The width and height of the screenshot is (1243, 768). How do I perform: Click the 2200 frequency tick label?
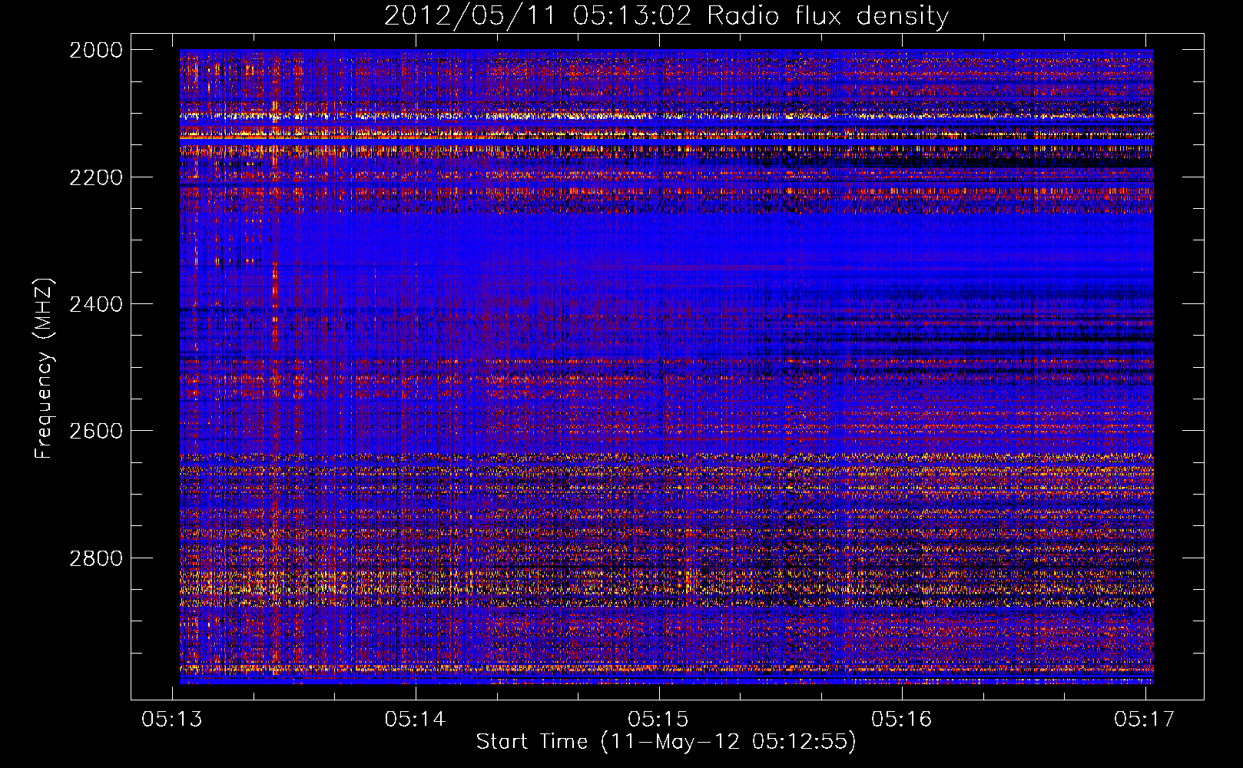[96, 177]
